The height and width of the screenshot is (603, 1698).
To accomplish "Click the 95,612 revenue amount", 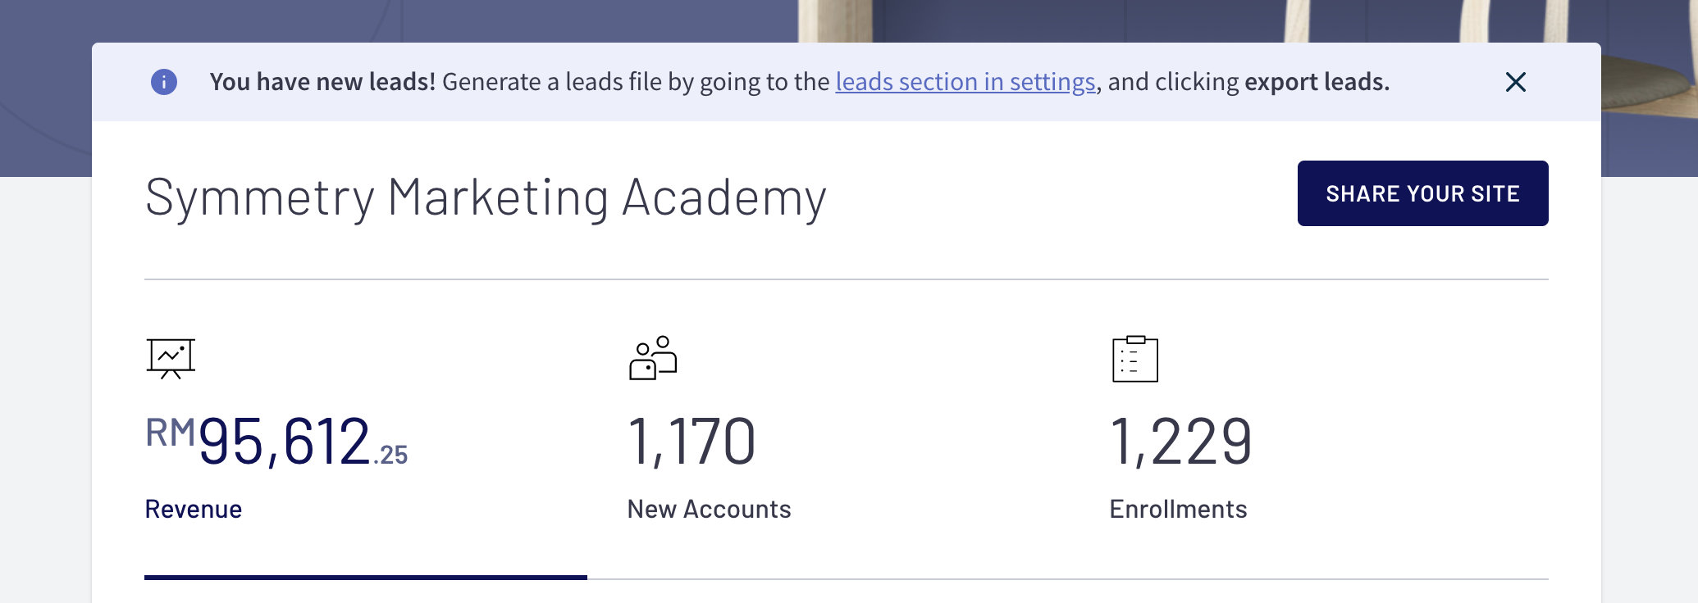I will pyautogui.click(x=284, y=442).
